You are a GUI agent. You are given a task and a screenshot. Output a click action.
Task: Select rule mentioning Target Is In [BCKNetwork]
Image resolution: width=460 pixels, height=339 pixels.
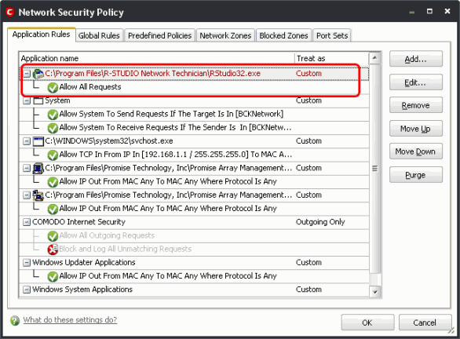(x=171, y=114)
